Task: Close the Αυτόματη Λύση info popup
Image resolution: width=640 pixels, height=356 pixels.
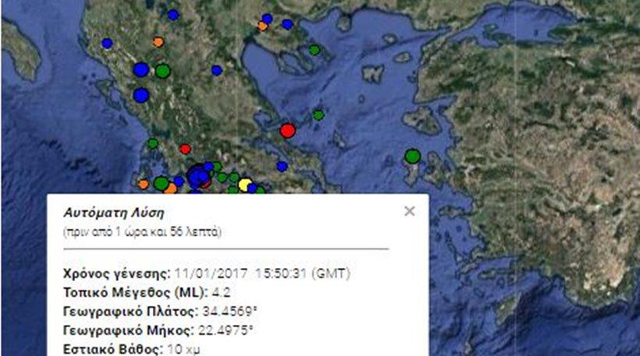Action: (409, 211)
